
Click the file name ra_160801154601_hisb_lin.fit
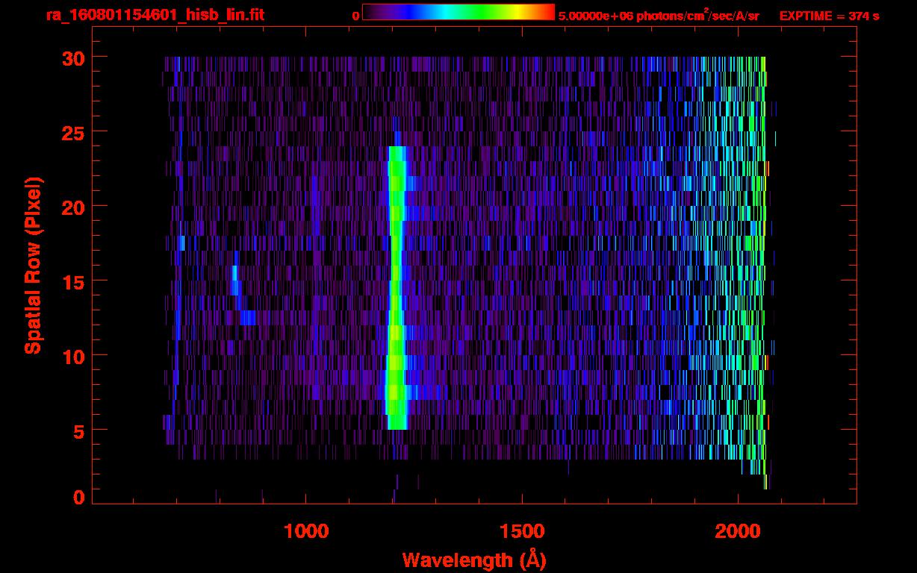click(x=155, y=14)
